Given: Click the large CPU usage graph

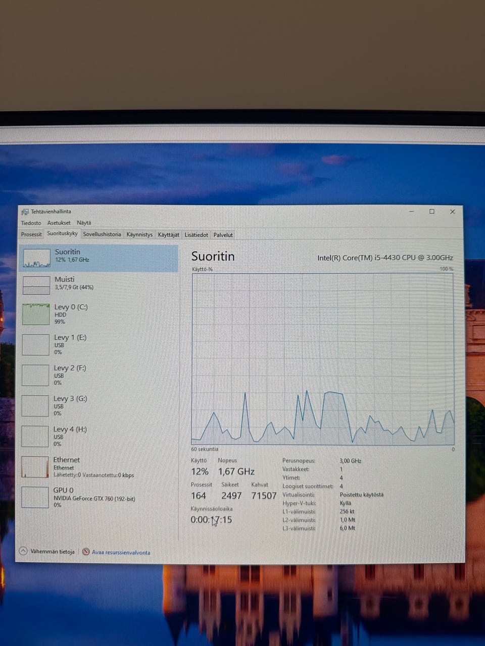Looking at the screenshot, I should pyautogui.click(x=322, y=359).
